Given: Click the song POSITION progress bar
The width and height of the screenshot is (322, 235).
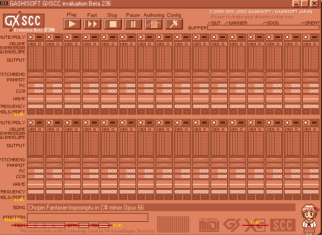Looking at the screenshot, I should (88, 218).
